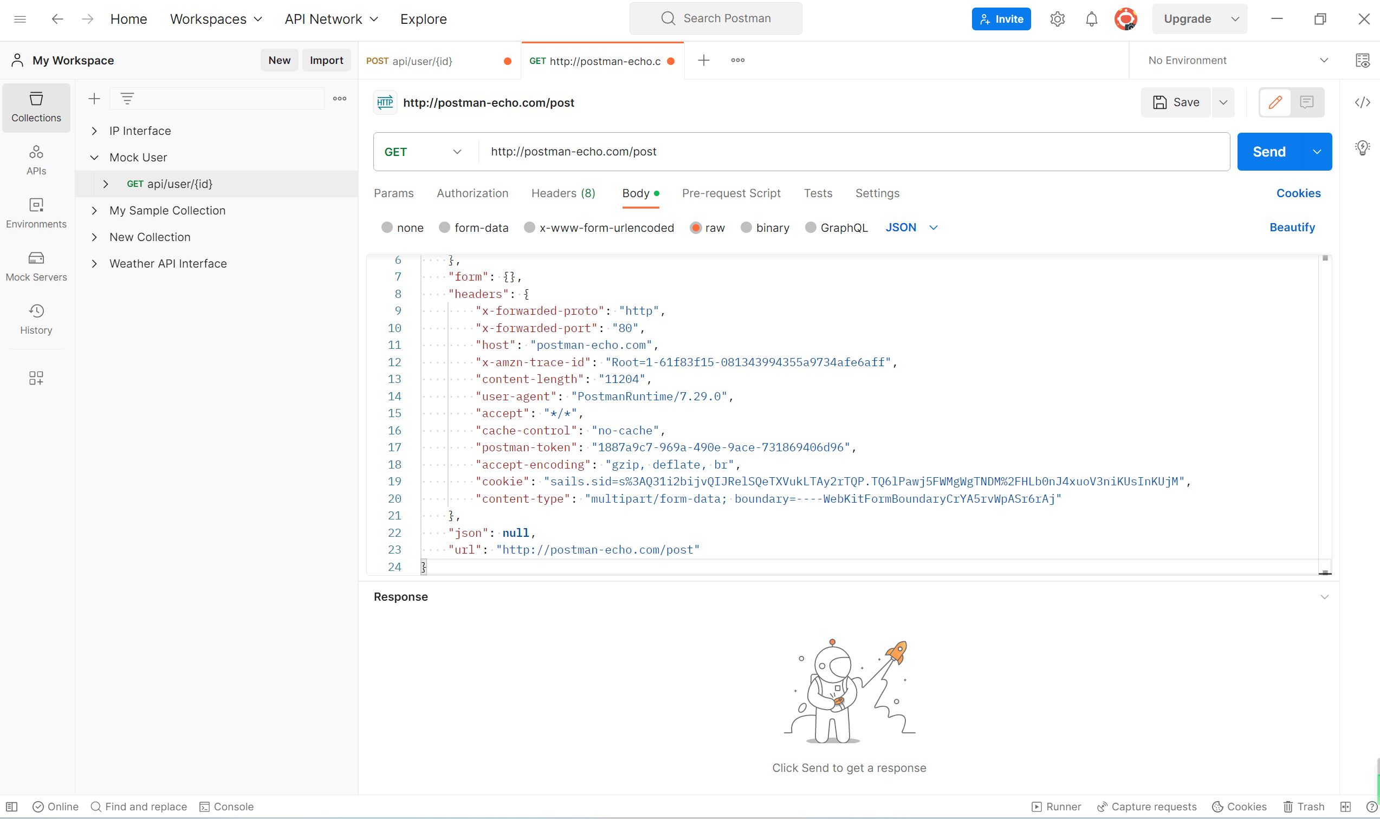1380x819 pixels.
Task: Open Environments in the sidebar
Action: [x=36, y=213]
